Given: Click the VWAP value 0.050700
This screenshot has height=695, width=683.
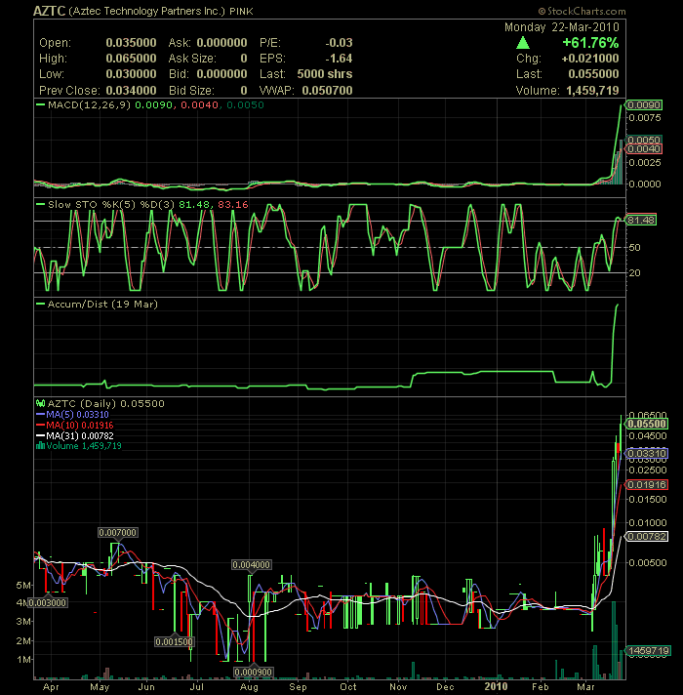Looking at the screenshot, I should click(327, 91).
